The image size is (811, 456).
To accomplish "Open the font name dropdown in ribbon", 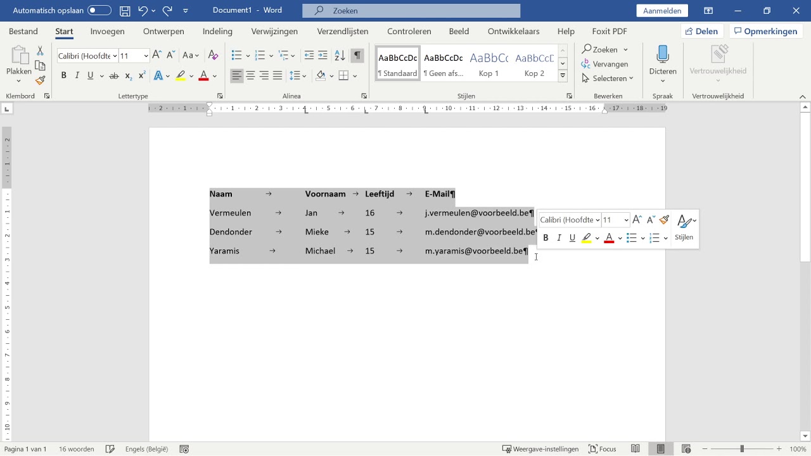I will click(x=115, y=56).
